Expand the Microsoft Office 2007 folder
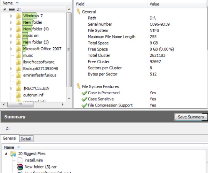Image resolution: width=208 pixels, height=173 pixels. click(x=11, y=49)
